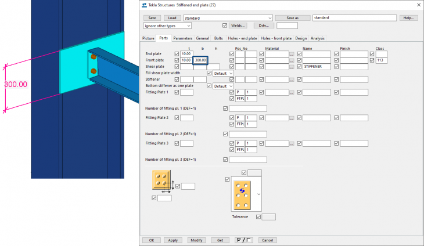The image size is (424, 246).
Task: Open the Holes - end plate tab
Action: click(242, 38)
